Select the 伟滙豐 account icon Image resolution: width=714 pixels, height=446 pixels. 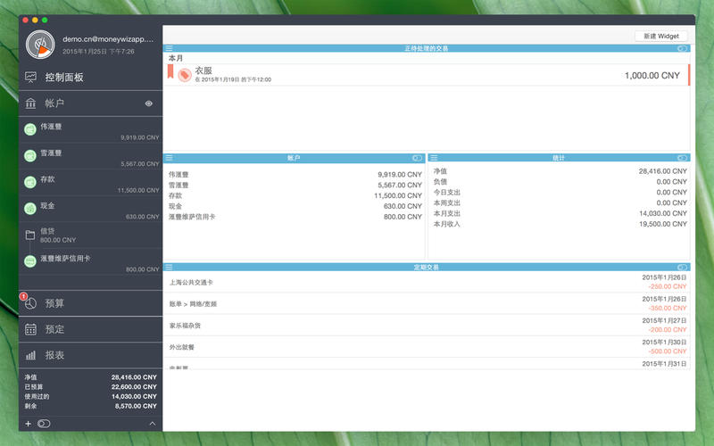[30, 129]
